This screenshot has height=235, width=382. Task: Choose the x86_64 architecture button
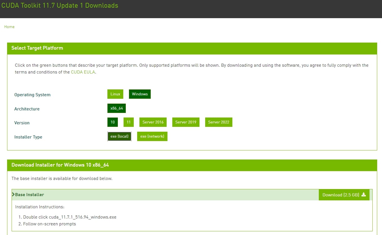click(116, 108)
